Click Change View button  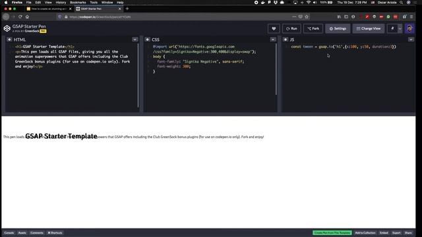click(x=369, y=28)
